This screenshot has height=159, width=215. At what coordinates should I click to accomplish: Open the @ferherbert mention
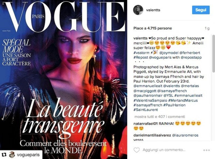[189, 53]
